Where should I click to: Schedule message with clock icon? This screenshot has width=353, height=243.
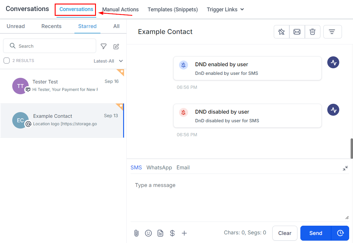(340, 233)
